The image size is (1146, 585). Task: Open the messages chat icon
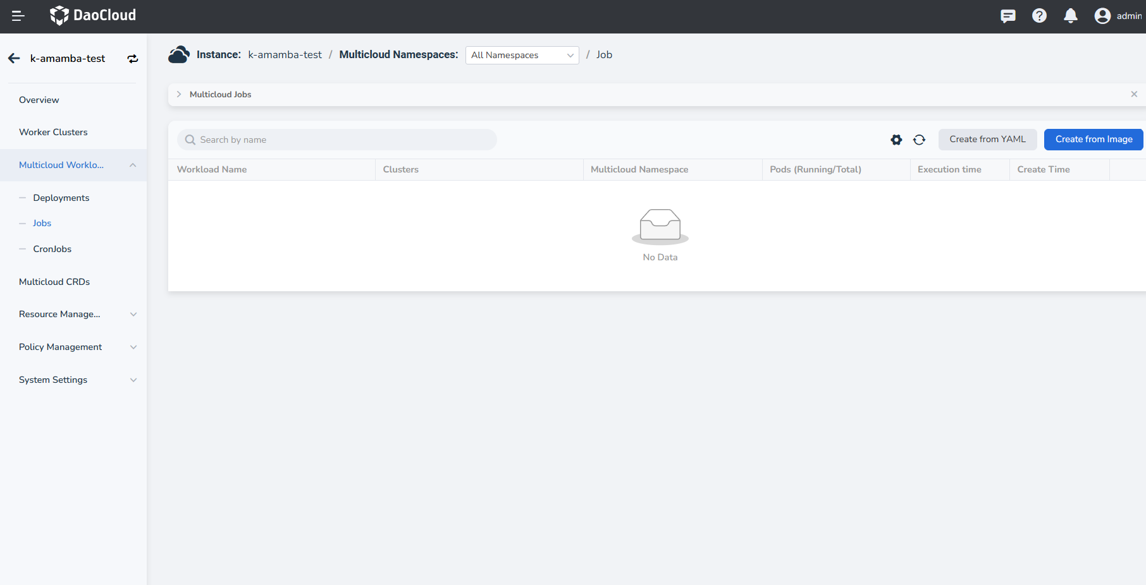coord(1007,16)
